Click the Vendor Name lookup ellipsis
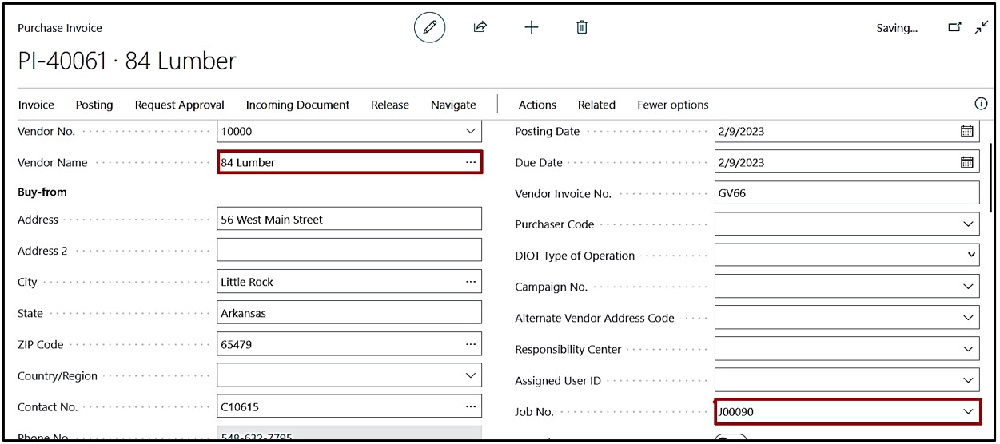The width and height of the screenshot is (1000, 444). pos(471,163)
